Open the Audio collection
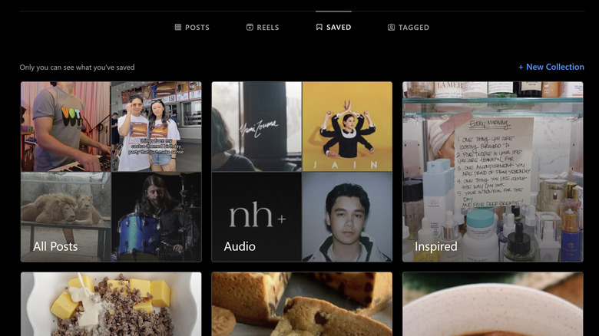 tap(302, 172)
